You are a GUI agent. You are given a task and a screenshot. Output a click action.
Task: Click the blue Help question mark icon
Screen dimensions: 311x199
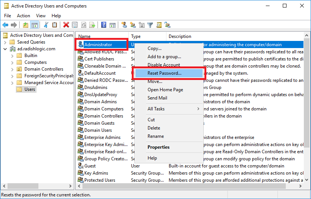[x=104, y=25]
